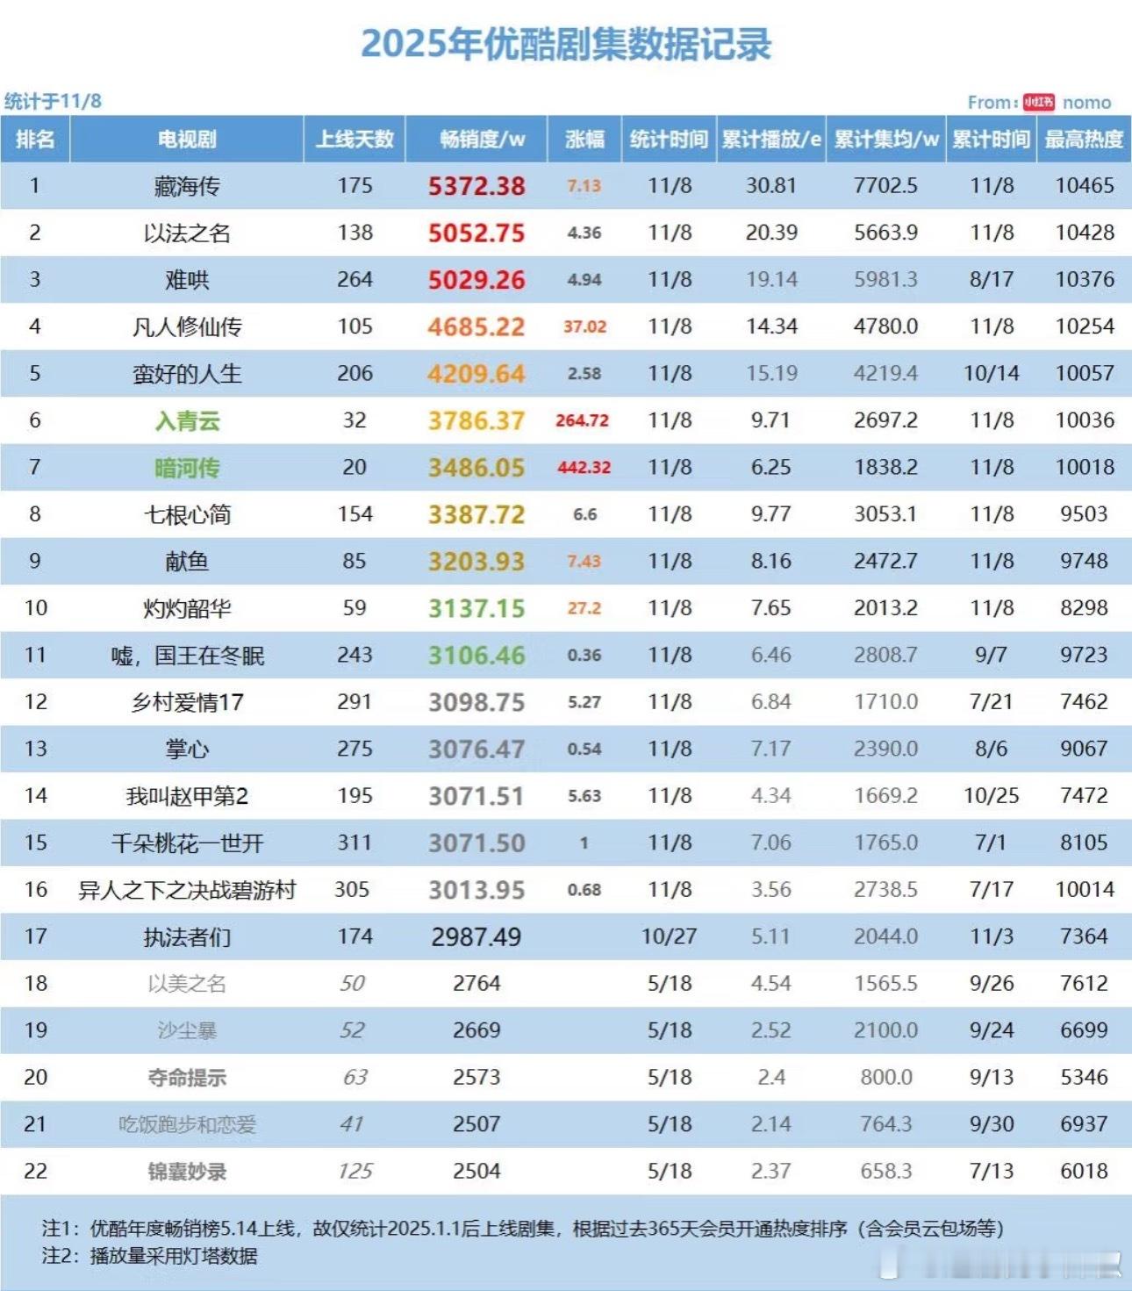Select the drama name 异人之下之决战碧游村
This screenshot has width=1132, height=1291.
187,891
